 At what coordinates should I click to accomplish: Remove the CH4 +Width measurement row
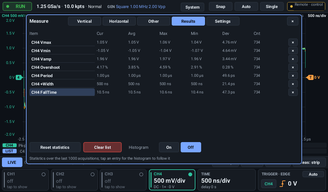pyautogui.click(x=293, y=84)
